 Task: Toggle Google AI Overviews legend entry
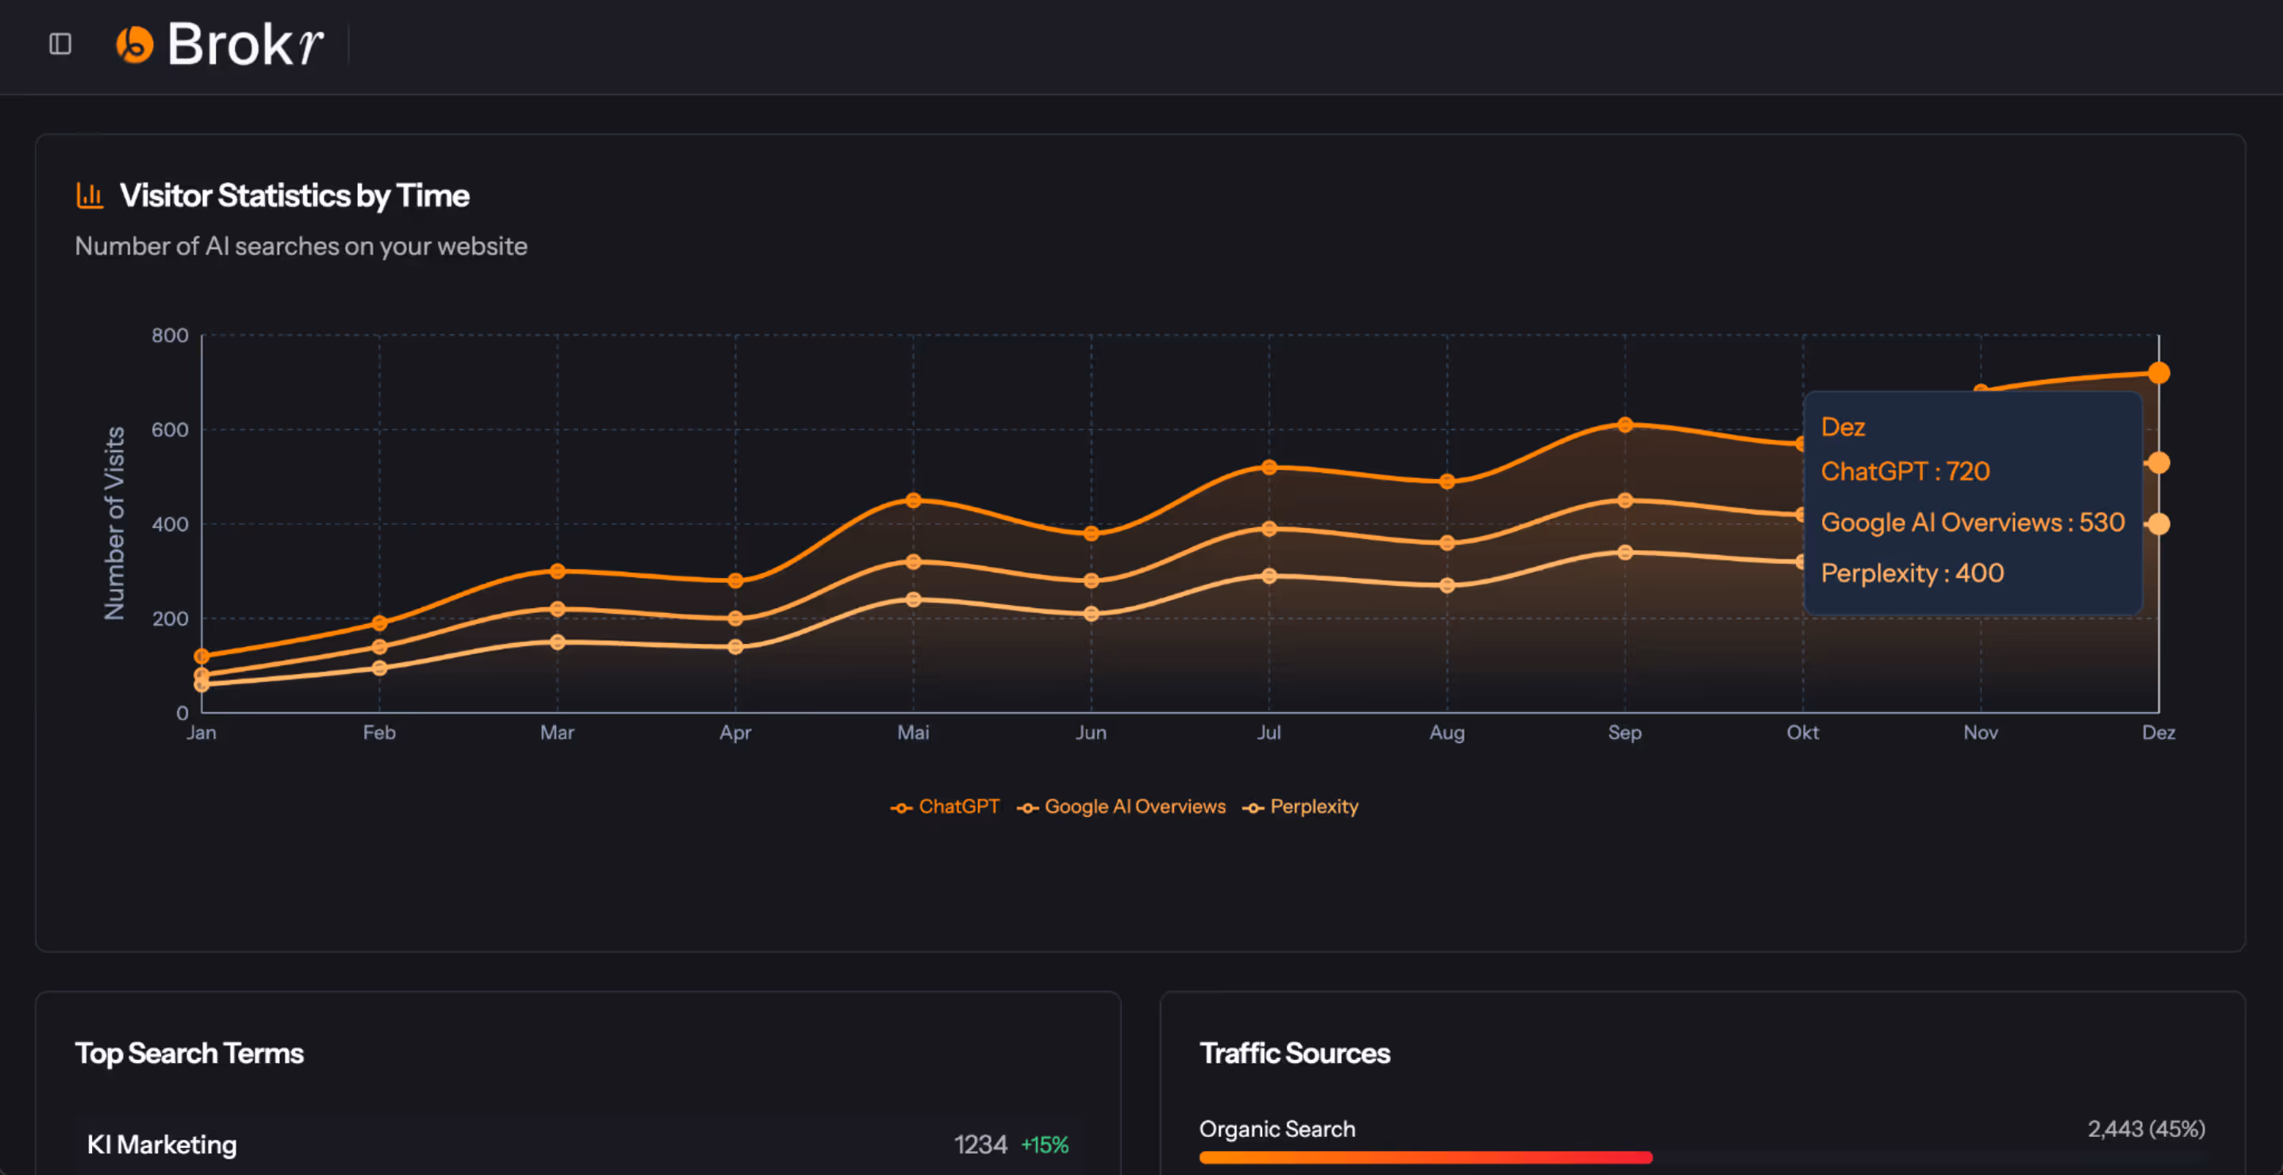(1121, 806)
